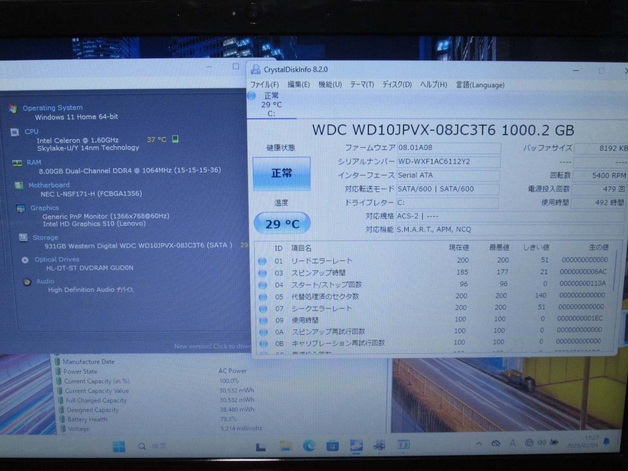This screenshot has height=471, width=628.
Task: Show hidden tray icons chevron
Action: pos(479,444)
